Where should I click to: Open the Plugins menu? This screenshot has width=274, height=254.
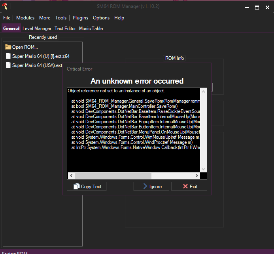81,18
